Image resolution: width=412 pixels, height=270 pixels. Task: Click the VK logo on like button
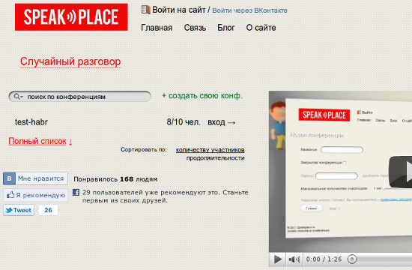[x=9, y=178]
